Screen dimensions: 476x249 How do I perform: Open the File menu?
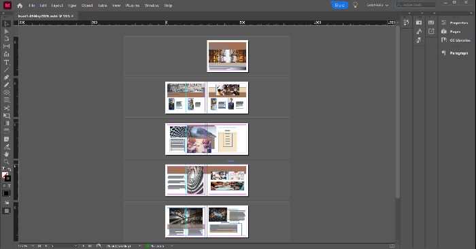[31, 5]
